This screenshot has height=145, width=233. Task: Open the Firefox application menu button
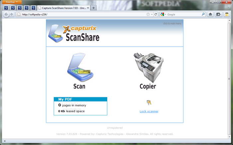pos(12,2)
